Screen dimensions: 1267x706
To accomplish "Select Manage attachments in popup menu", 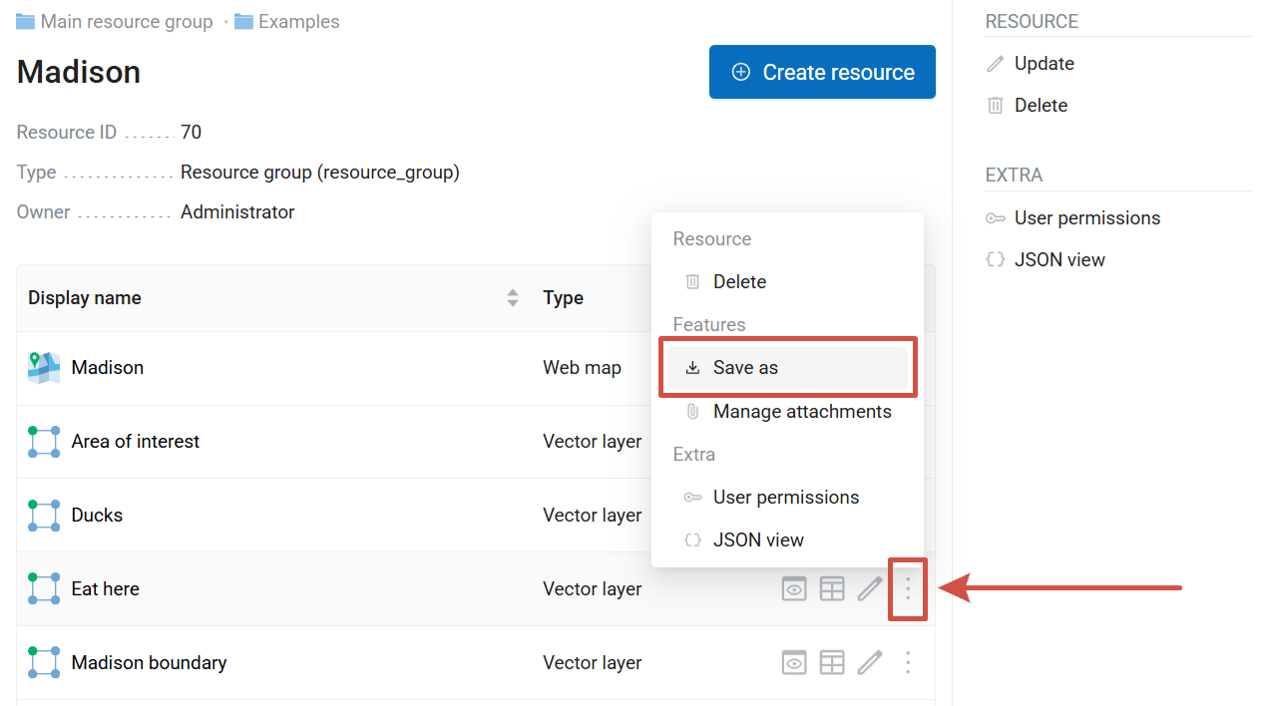I will pyautogui.click(x=801, y=412).
